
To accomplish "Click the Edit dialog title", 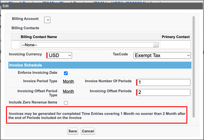I will click(x=6, y=6).
